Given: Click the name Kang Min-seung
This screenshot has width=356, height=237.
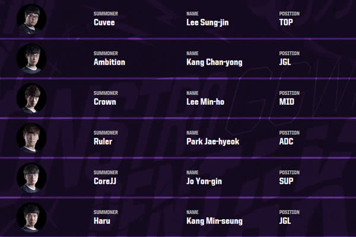Looking at the screenshot, I should pos(214,222).
